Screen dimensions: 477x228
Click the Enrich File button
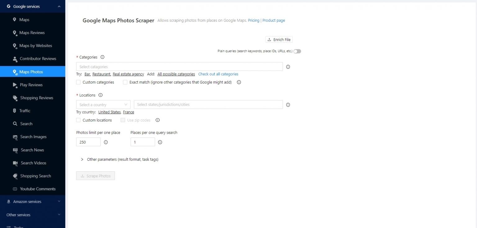click(279, 40)
